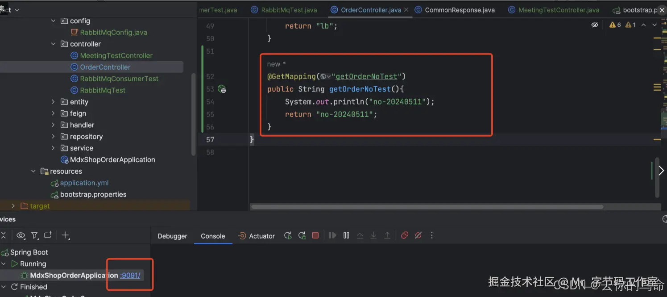This screenshot has width=667, height=297.
Task: Select application.yml file
Action: [x=79, y=183]
